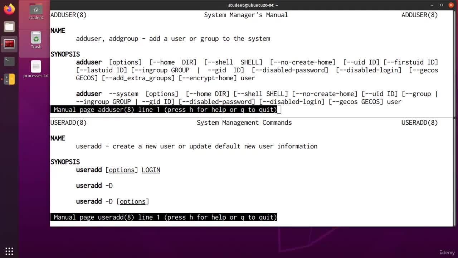
Task: Click 'useradd - create a new user' description line
Action: (x=196, y=146)
